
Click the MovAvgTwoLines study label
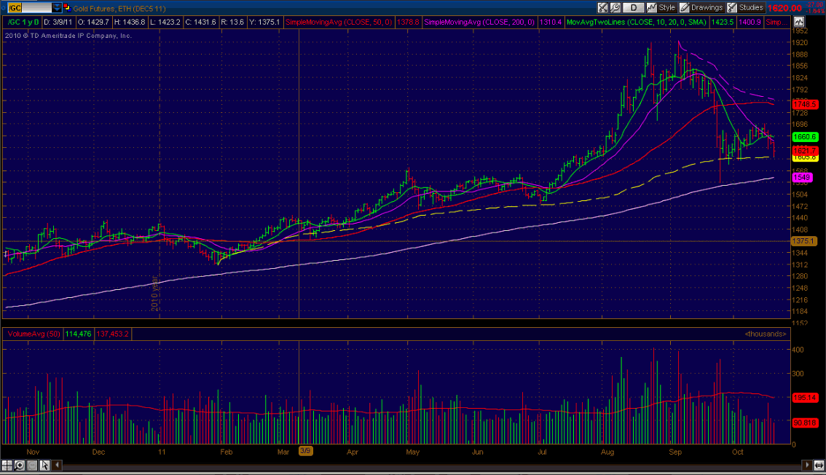637,22
